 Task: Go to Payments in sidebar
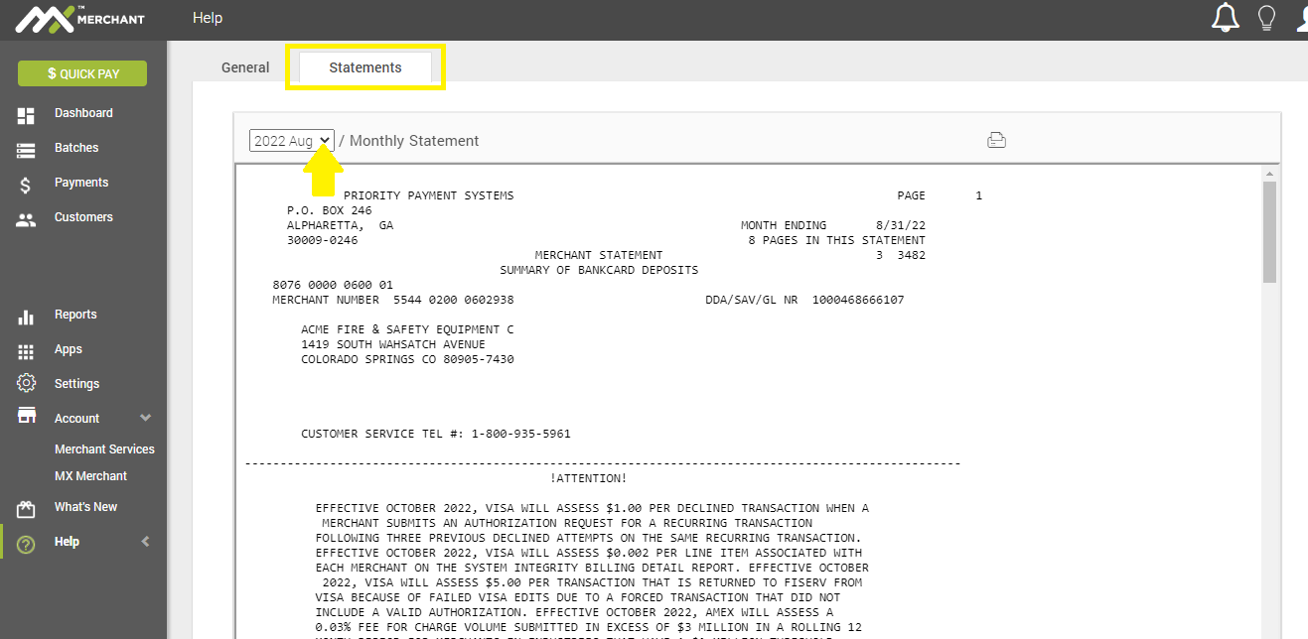81,183
